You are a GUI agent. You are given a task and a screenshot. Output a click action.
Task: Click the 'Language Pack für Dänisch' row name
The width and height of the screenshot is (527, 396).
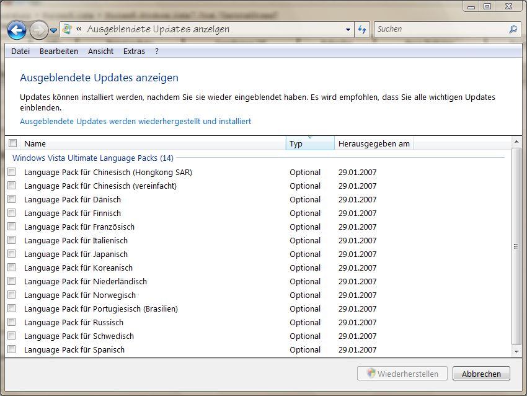tap(73, 199)
